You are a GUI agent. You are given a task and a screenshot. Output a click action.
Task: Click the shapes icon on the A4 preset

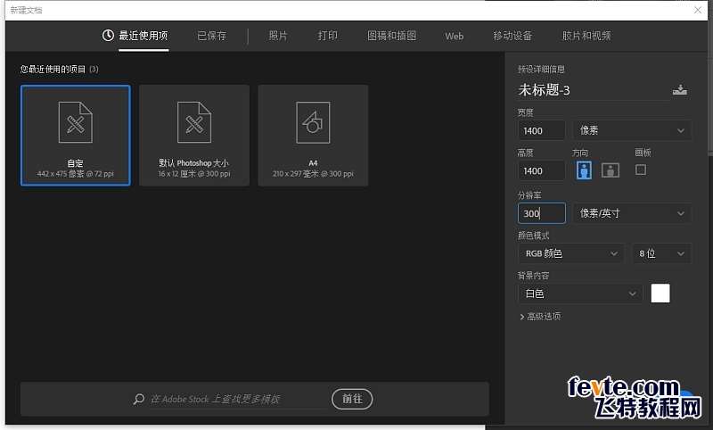313,122
